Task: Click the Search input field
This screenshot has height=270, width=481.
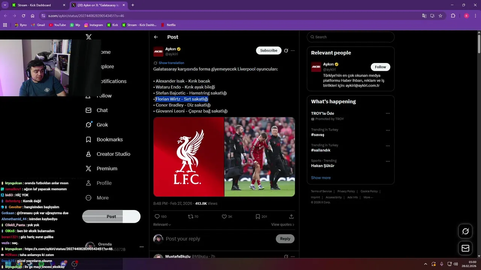Action: coord(351,37)
